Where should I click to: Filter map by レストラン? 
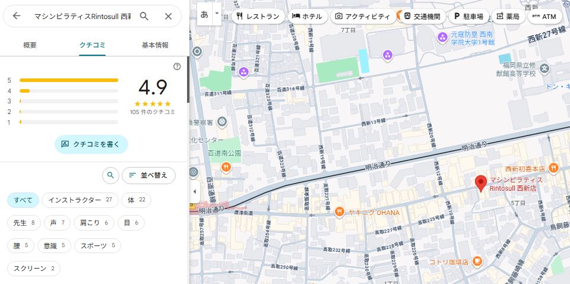(257, 16)
